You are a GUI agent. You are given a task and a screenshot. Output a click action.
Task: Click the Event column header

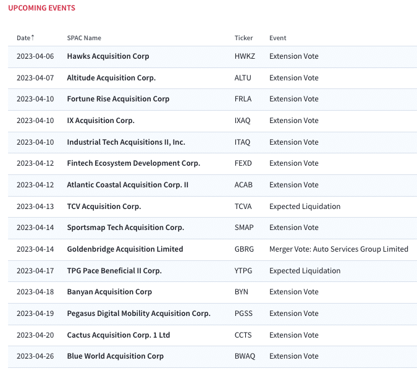(x=277, y=38)
